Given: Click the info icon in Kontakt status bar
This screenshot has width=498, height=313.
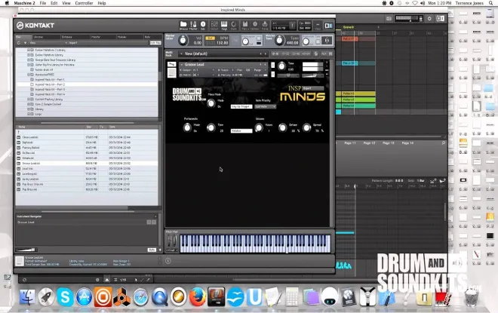Looking at the screenshot, I should point(168,261).
